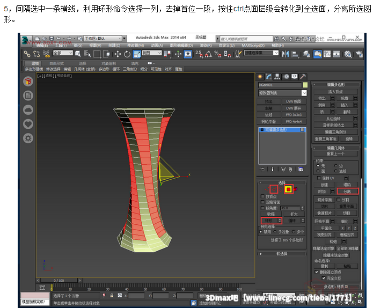Image resolution: width=373 pixels, height=308 pixels.
Task: Open the Hierarchy panel tab
Action: 277,77
